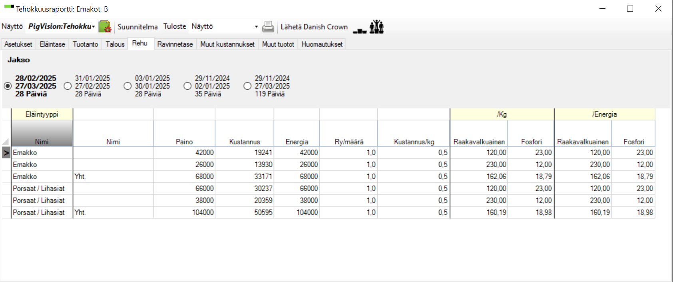Viewport: 673px width, 282px height.
Task: Click Kustannus cell 19241
Action: click(x=245, y=152)
